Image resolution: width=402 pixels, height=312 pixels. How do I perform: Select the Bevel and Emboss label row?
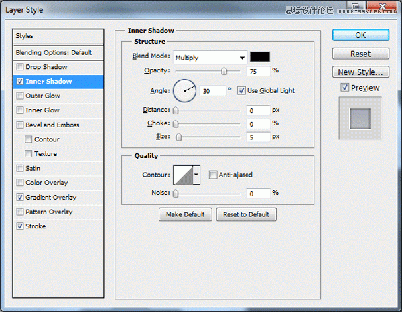(x=52, y=125)
